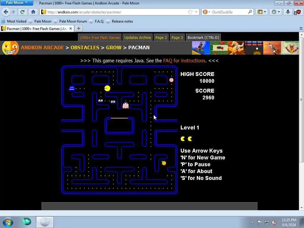
Task: Open the bookmarks toolbar button menu
Action: (x=262, y=12)
